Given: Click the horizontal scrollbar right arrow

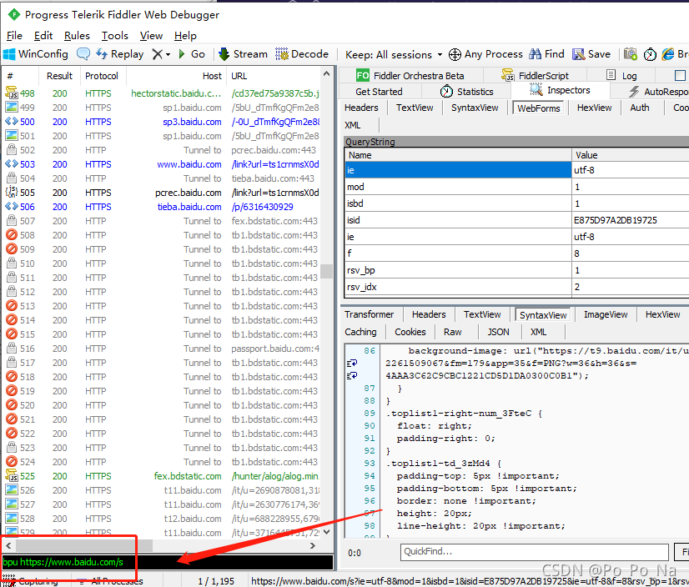Looking at the screenshot, I should (x=313, y=545).
